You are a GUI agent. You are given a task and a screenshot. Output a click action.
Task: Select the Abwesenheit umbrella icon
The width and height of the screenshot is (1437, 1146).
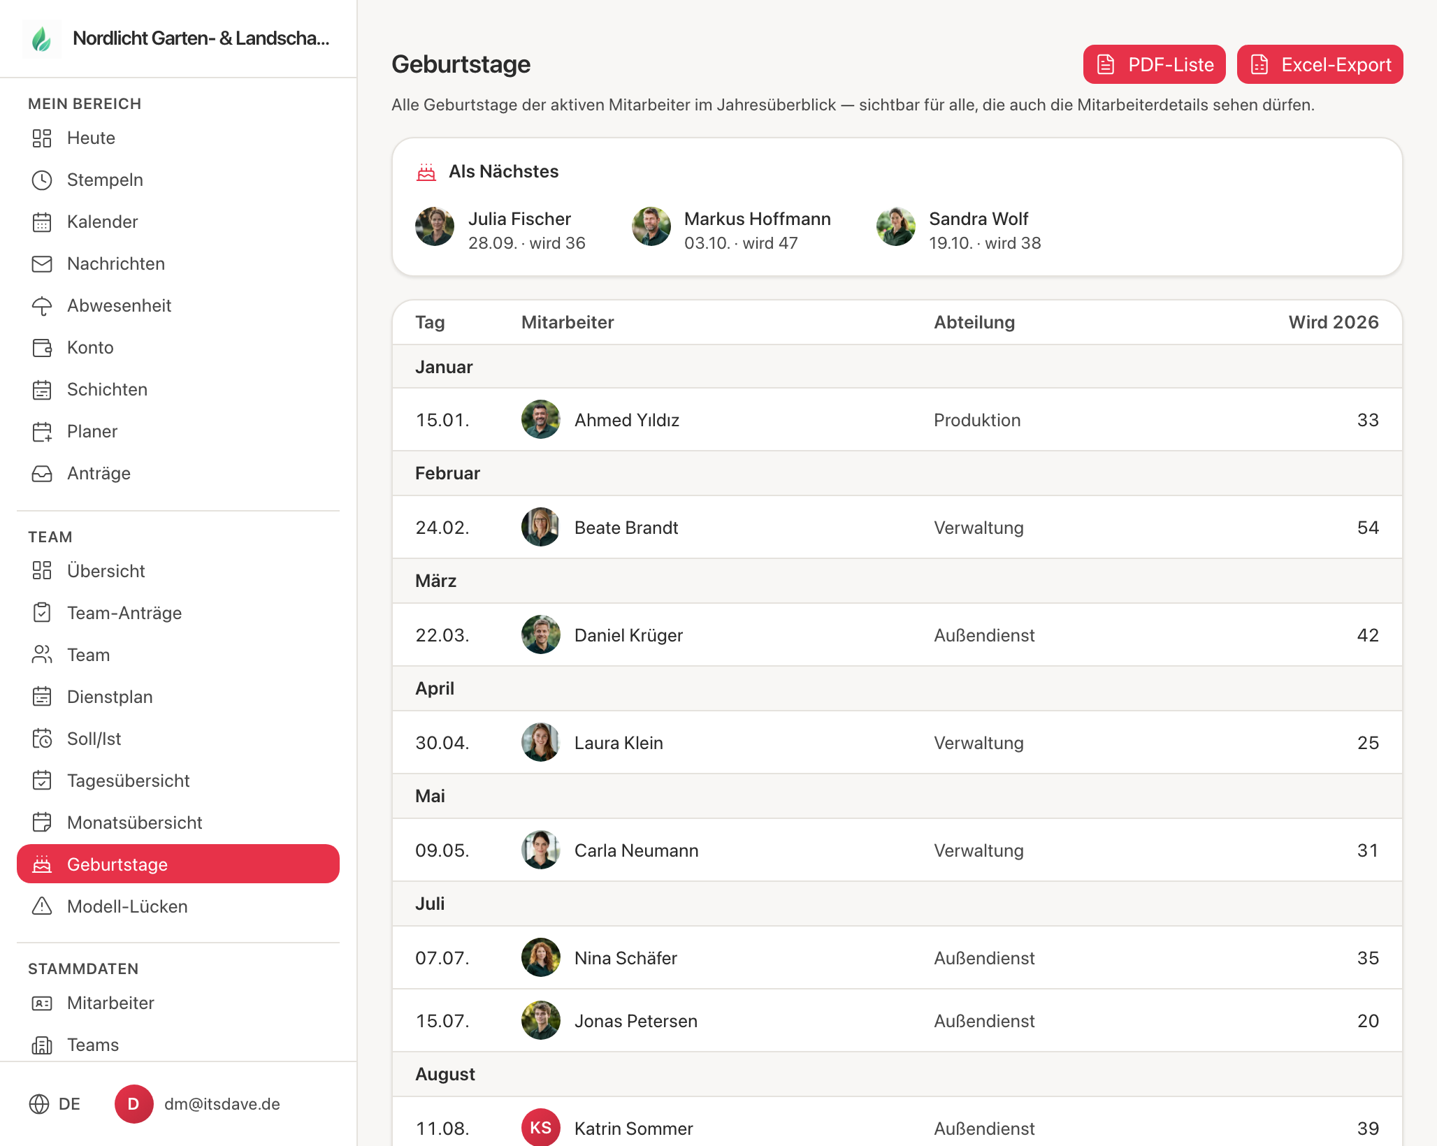pyautogui.click(x=42, y=306)
